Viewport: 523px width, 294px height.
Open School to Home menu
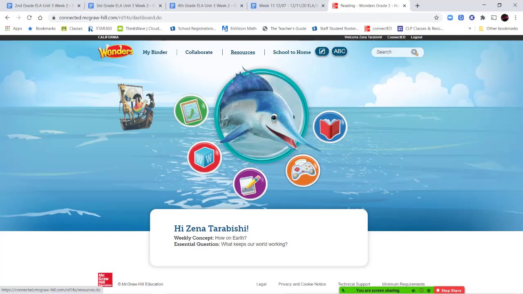tap(292, 52)
